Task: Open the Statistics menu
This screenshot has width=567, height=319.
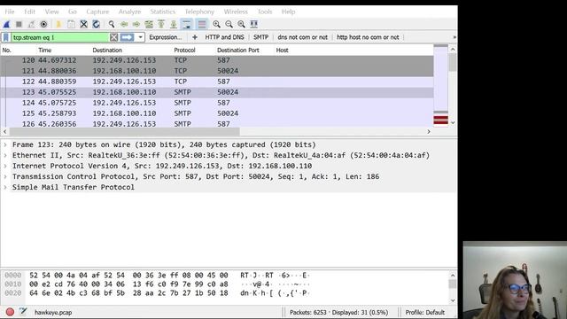Action: coord(163,12)
